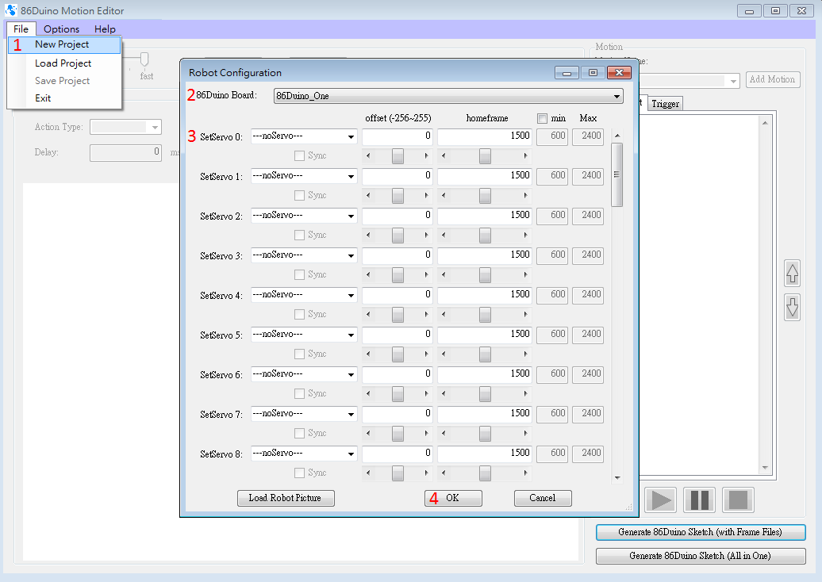Open the Action Type dropdown
The width and height of the screenshot is (822, 582).
tap(125, 127)
